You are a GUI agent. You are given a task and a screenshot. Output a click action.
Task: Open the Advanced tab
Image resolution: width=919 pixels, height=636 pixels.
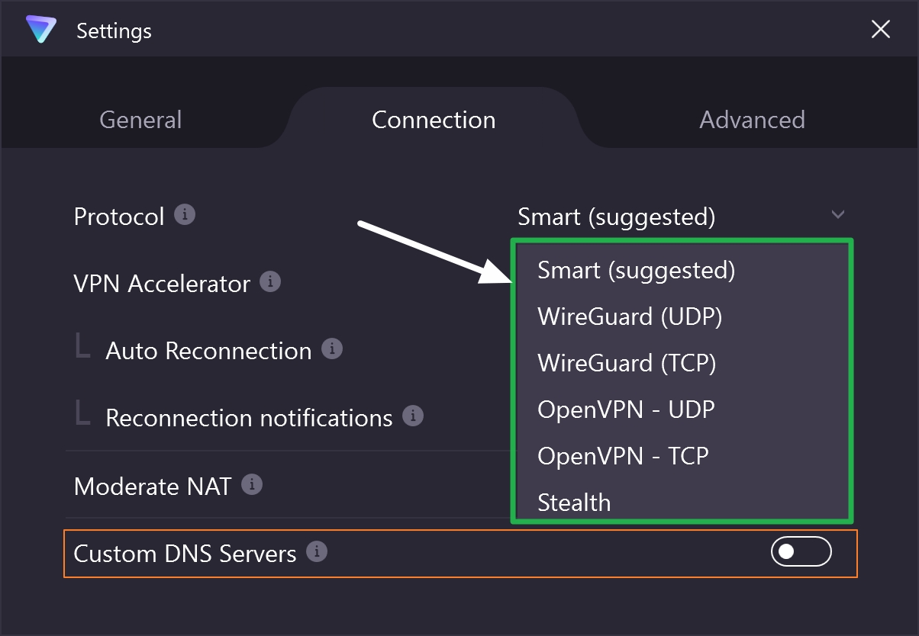(752, 120)
